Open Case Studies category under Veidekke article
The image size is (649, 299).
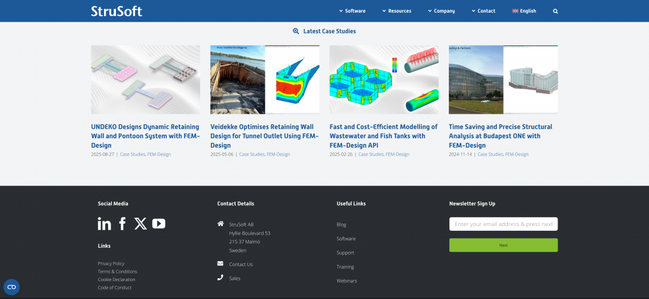[x=252, y=154]
